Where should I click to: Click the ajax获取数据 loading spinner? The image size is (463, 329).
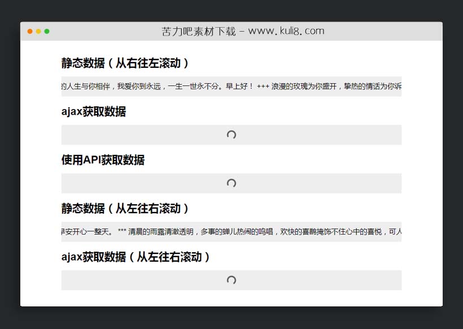coord(231,135)
